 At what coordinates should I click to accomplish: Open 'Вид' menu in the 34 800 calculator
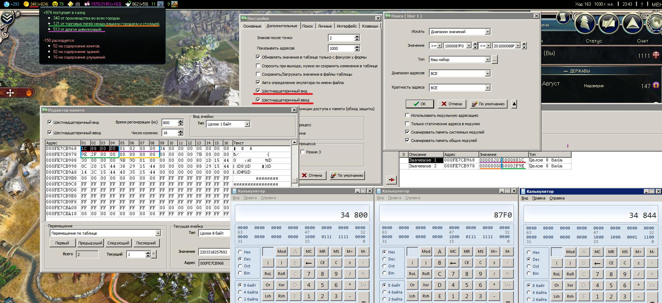pos(236,198)
